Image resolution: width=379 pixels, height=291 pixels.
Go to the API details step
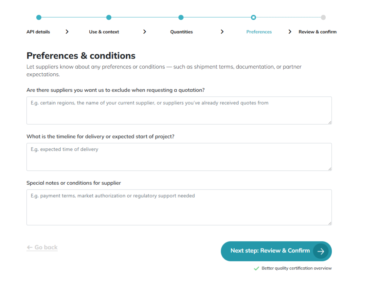[38, 32]
